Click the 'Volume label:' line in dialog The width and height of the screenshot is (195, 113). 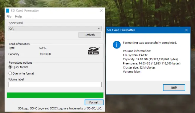tap(132, 72)
